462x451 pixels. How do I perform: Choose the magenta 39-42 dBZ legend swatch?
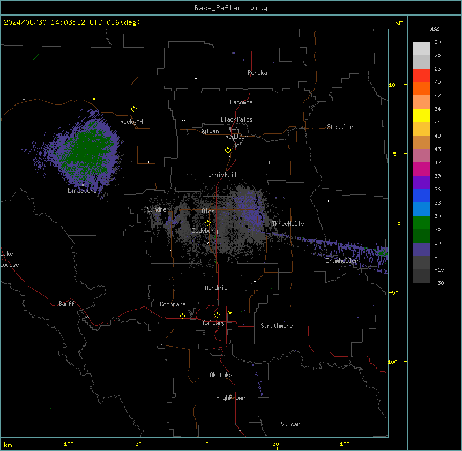click(x=421, y=169)
